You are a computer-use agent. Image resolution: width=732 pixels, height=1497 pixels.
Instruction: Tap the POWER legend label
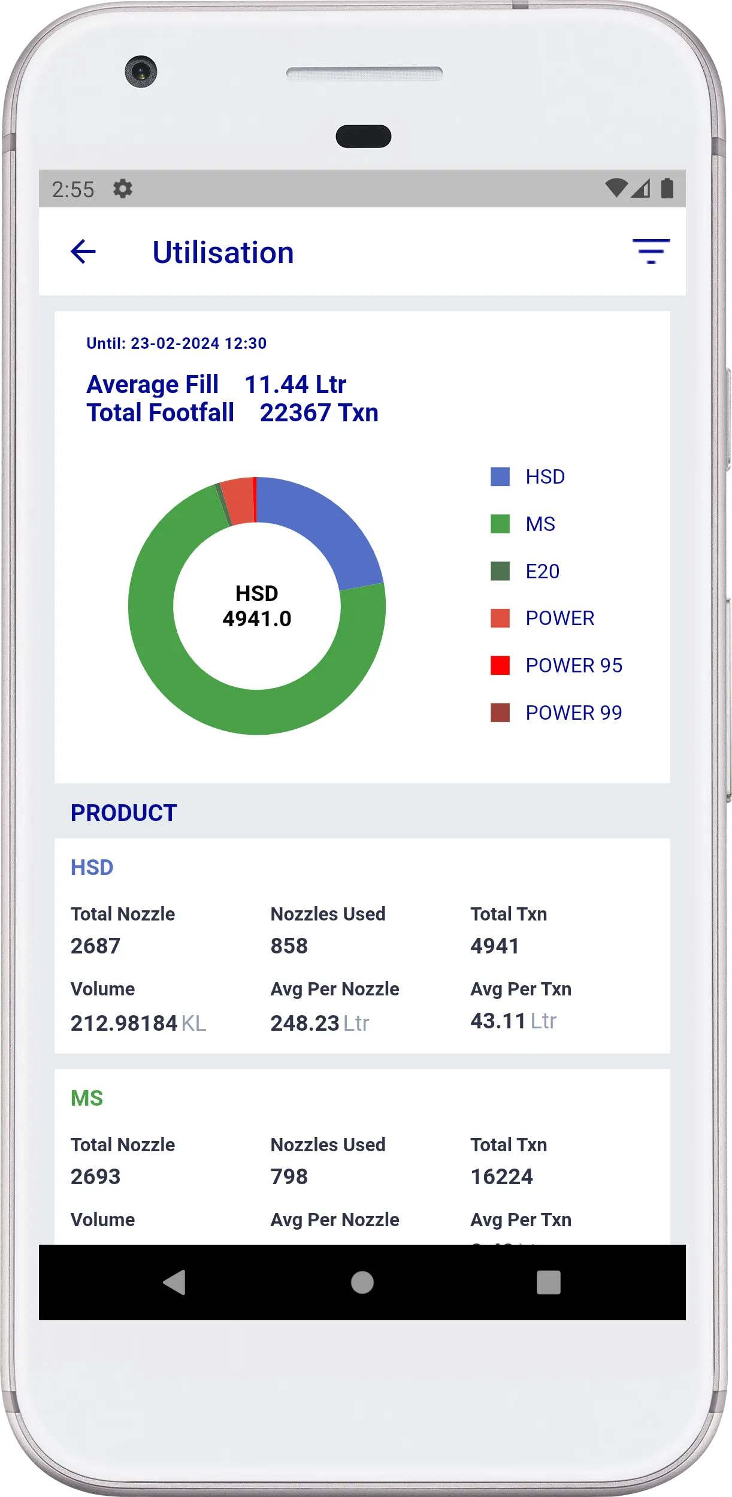click(x=560, y=618)
